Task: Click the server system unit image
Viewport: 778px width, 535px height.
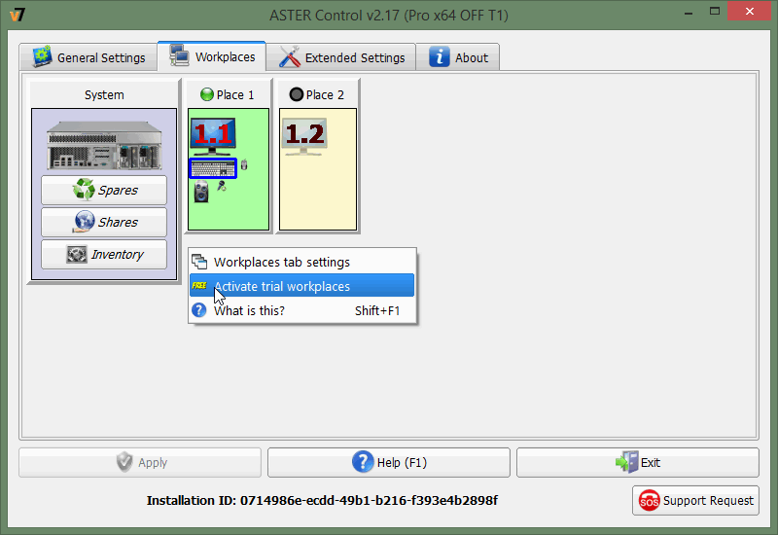Action: click(104, 144)
